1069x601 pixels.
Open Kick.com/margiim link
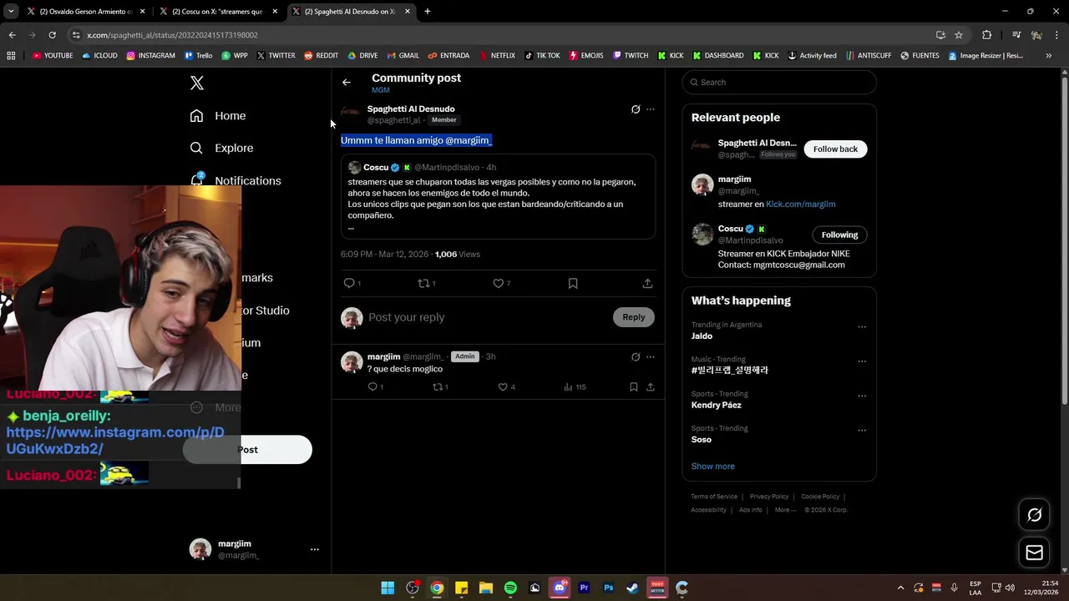point(800,204)
